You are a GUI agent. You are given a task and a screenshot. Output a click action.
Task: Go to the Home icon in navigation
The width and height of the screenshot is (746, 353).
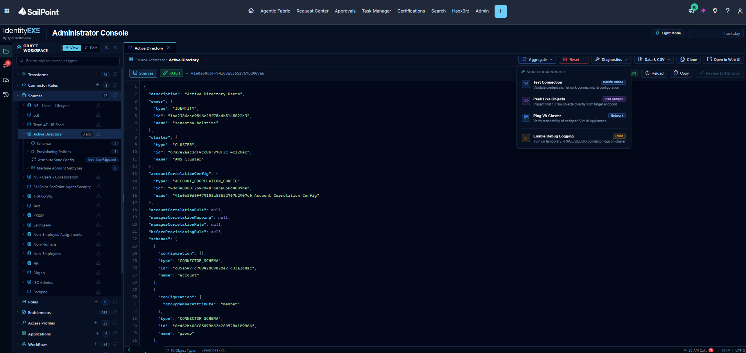tap(251, 11)
